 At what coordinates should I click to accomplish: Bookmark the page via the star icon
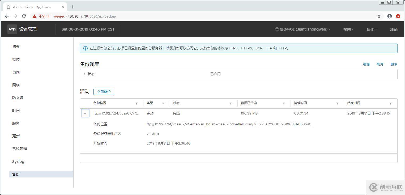point(379,16)
